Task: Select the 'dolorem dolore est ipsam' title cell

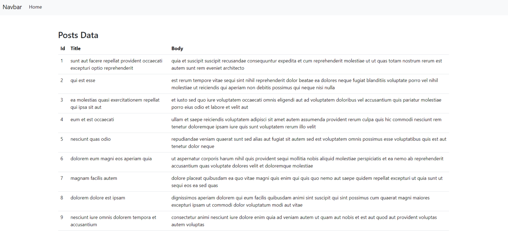Action: tap(98, 198)
